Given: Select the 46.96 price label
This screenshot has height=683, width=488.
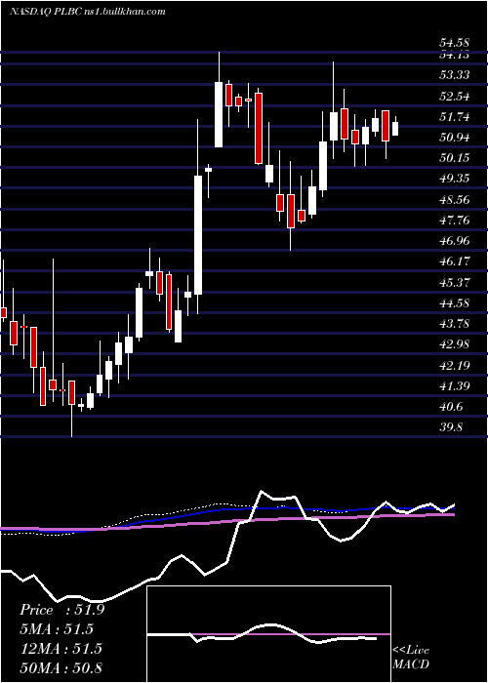Looking at the screenshot, I should 455,241.
